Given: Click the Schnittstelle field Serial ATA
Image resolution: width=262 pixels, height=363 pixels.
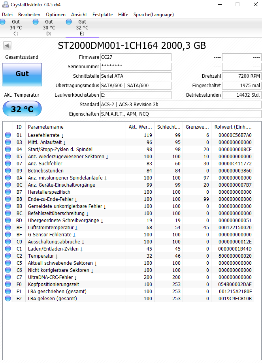Looking at the screenshot, I should pyautogui.click(x=136, y=76).
